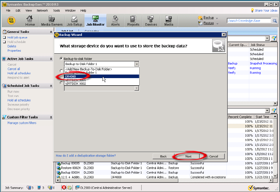Collapse the Custom Filter Tasks section
The image size is (280, 192).
(x=51, y=117)
